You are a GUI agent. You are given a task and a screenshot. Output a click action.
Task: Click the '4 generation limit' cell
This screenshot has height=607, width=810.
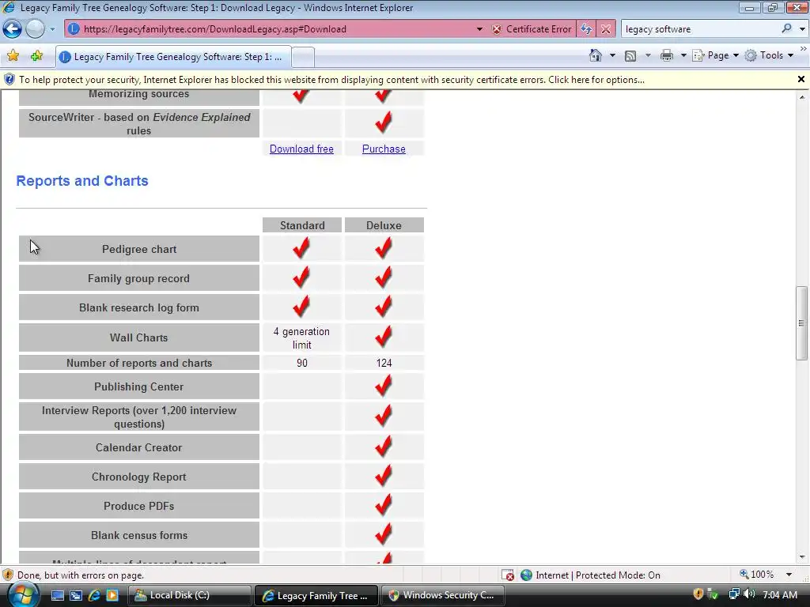tap(301, 337)
